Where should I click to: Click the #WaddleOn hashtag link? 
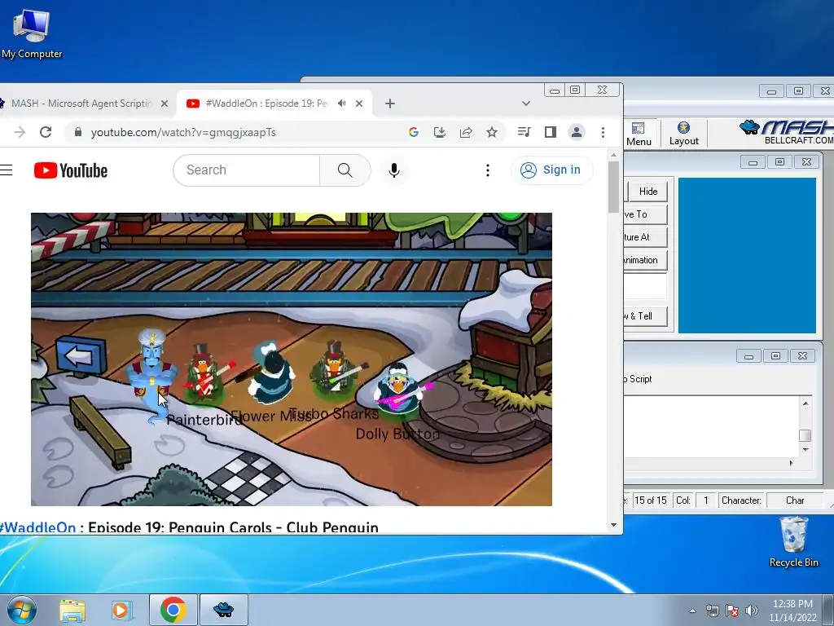(37, 527)
